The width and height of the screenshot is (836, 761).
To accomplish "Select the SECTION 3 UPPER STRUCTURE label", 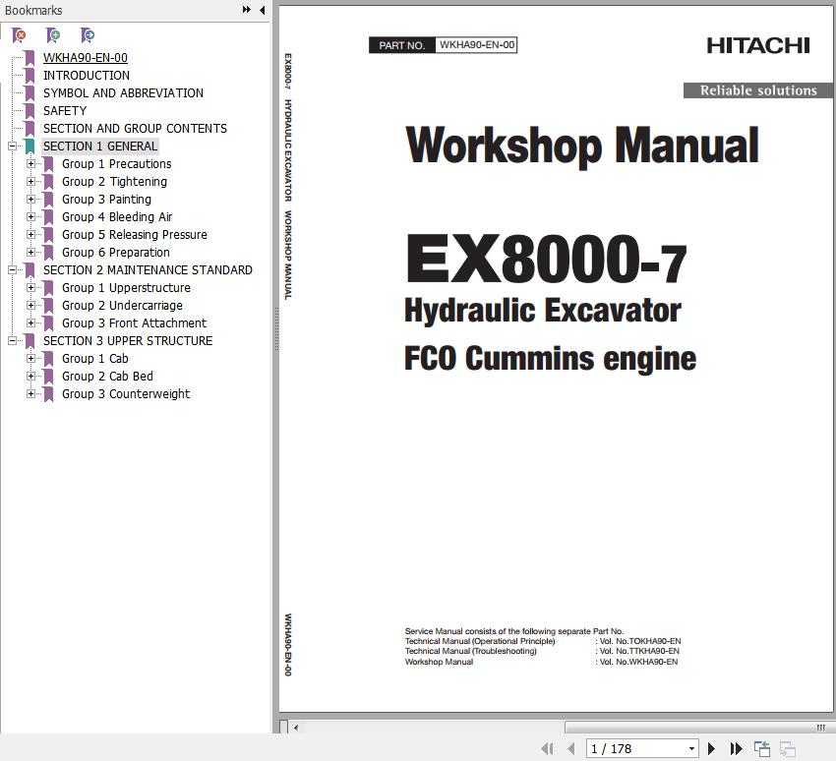I will pyautogui.click(x=128, y=340).
